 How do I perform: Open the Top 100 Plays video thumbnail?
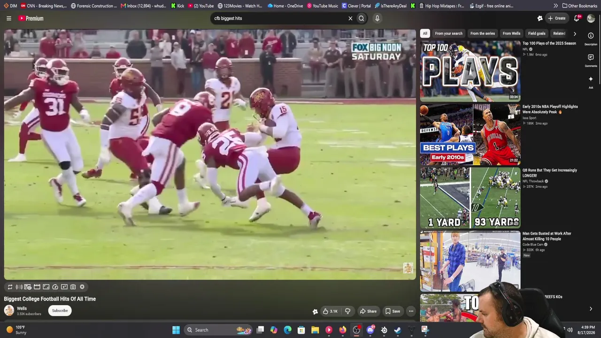point(470,71)
